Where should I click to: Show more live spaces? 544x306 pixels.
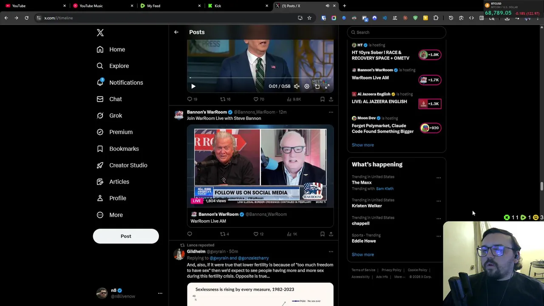tap(363, 145)
